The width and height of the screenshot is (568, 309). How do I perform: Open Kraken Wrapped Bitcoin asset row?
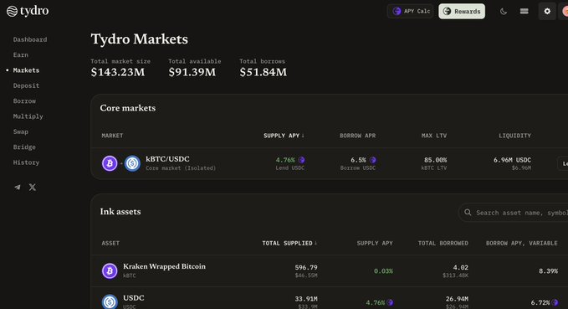pyautogui.click(x=330, y=271)
